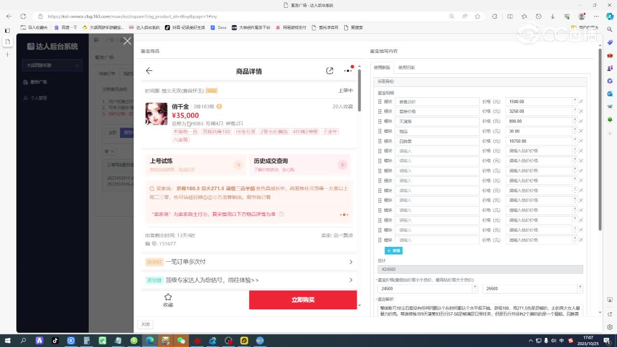Screen dimensions: 617x347
Task: Expand the 一笔订单多次付 row
Action: point(249,262)
